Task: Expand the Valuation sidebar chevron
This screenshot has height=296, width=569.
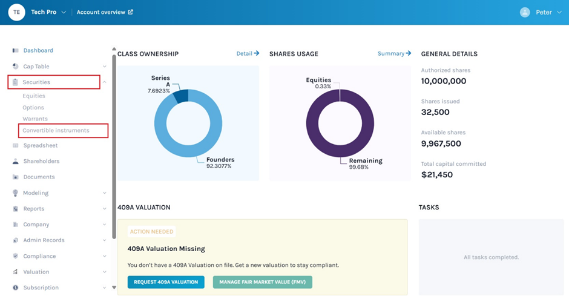Action: [x=104, y=272]
